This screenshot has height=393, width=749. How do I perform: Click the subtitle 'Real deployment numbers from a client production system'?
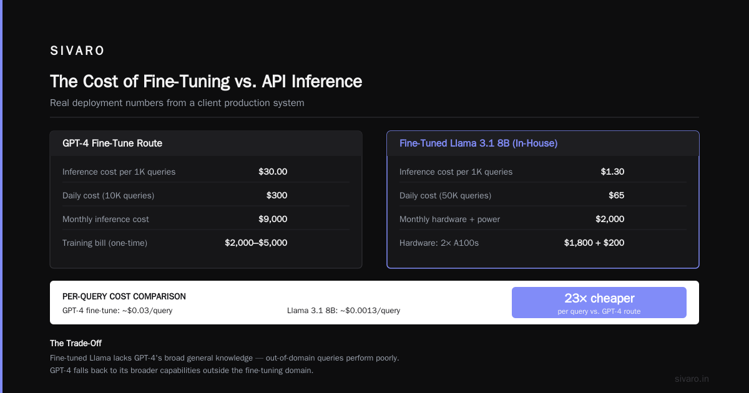(177, 103)
